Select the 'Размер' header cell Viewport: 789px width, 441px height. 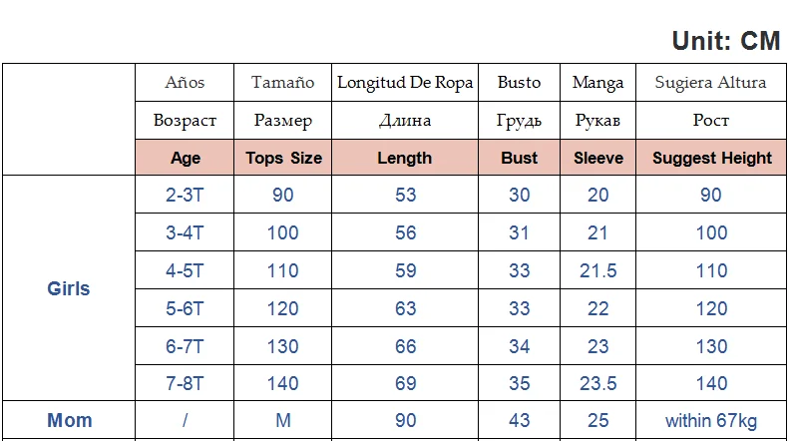[283, 121]
